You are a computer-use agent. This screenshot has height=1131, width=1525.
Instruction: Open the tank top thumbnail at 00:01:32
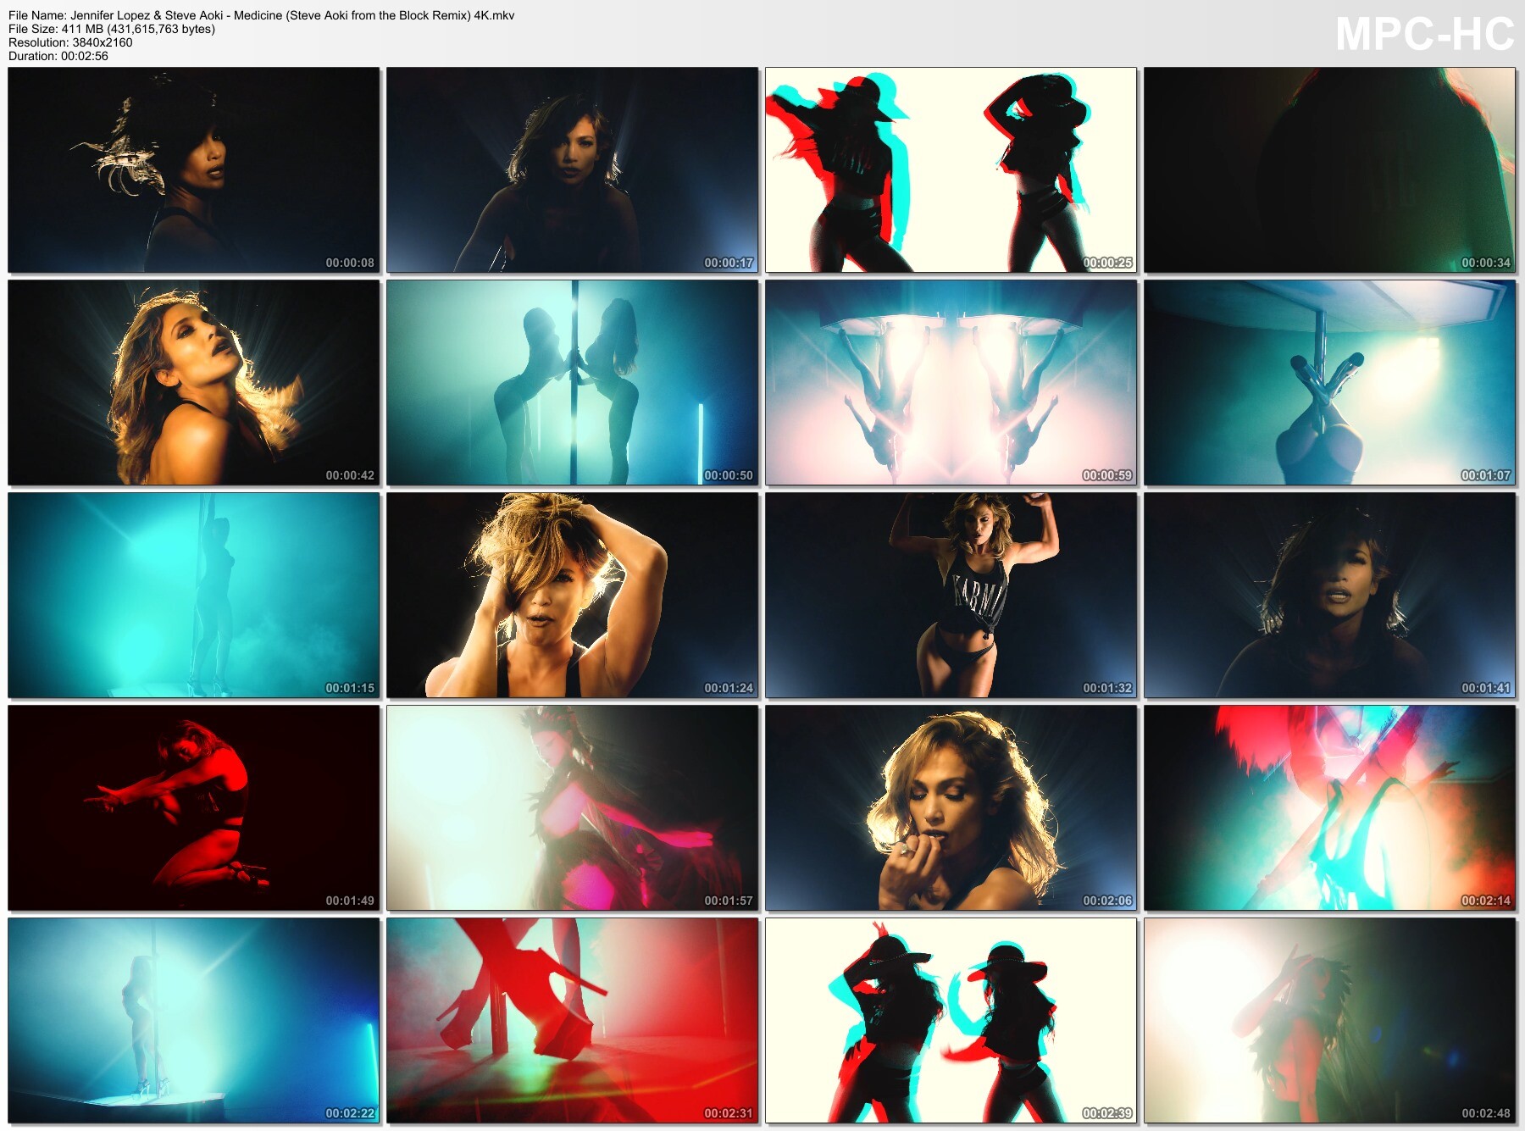(x=951, y=596)
